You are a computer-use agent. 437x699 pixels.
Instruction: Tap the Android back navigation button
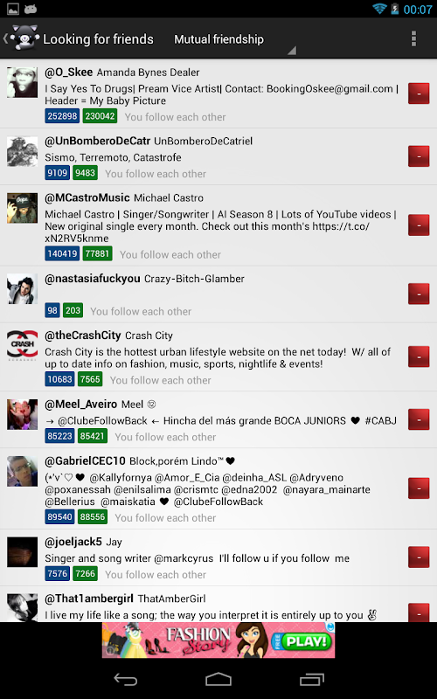(x=126, y=680)
